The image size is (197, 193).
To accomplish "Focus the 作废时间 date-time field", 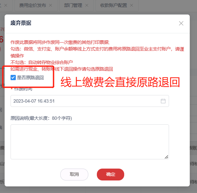I will 90,101.
